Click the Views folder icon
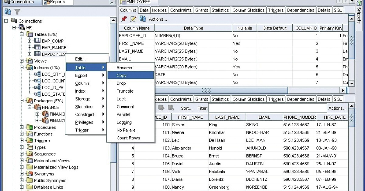Viewport: 365px width, 191px height. (x=30, y=61)
